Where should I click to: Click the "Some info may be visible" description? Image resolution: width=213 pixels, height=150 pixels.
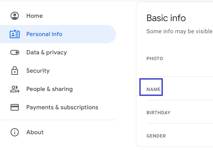[x=179, y=31]
